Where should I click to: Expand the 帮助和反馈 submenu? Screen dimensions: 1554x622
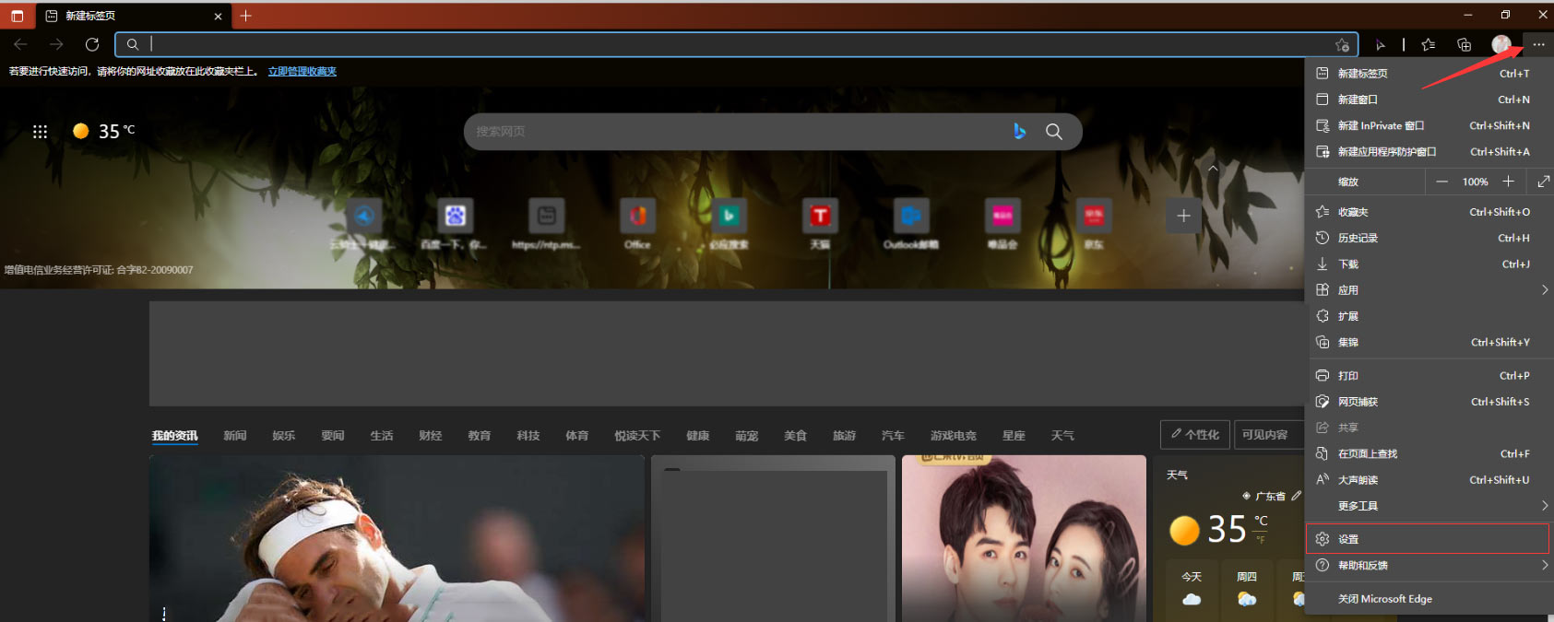pos(1427,565)
